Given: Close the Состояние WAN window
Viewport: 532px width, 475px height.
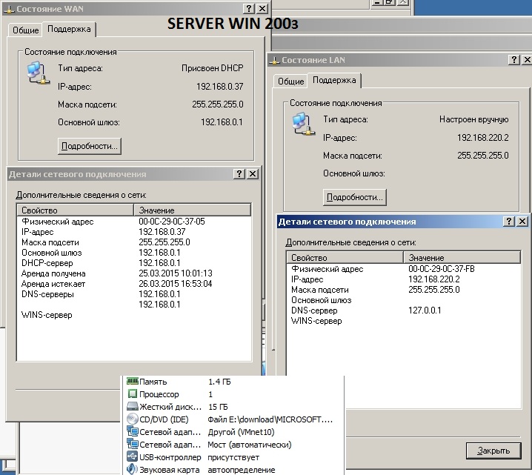Looking at the screenshot, I should point(262,8).
